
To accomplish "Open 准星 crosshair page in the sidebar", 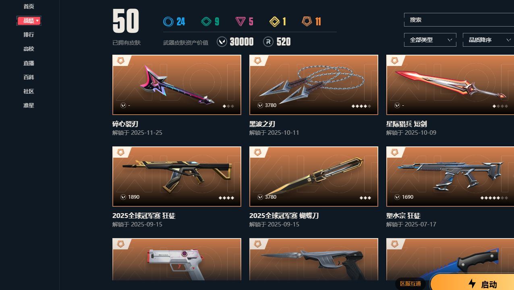I will click(x=29, y=105).
